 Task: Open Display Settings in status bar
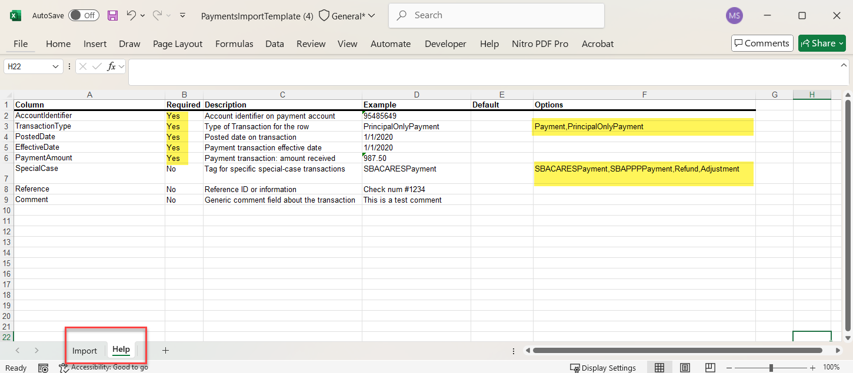[x=603, y=368]
